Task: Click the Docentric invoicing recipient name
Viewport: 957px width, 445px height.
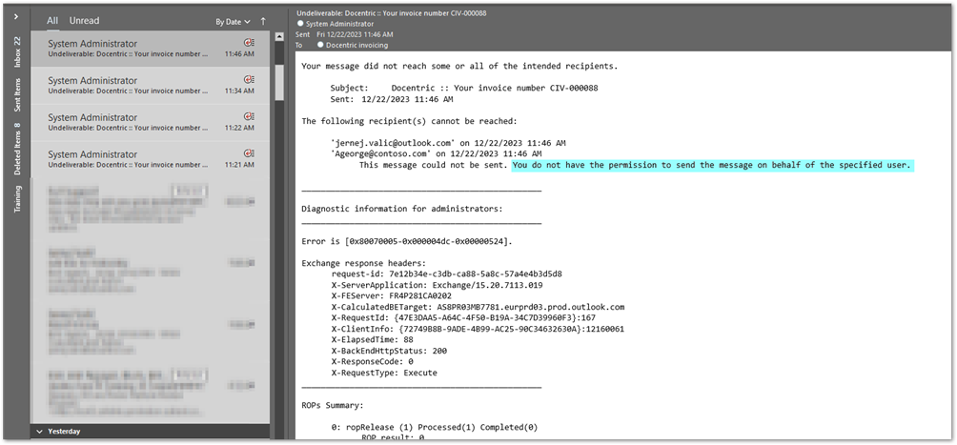Action: click(x=358, y=45)
